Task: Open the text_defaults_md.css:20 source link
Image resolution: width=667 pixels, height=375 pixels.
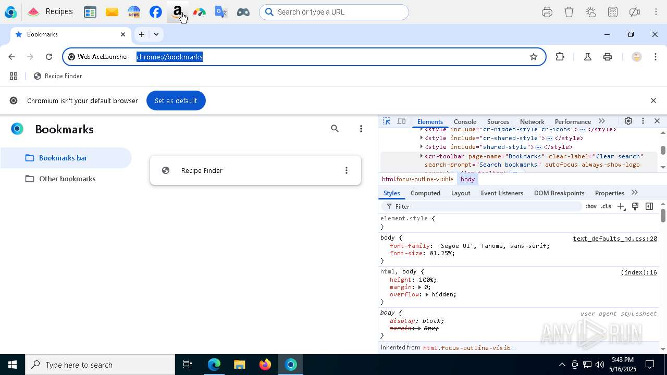Action: pyautogui.click(x=615, y=239)
